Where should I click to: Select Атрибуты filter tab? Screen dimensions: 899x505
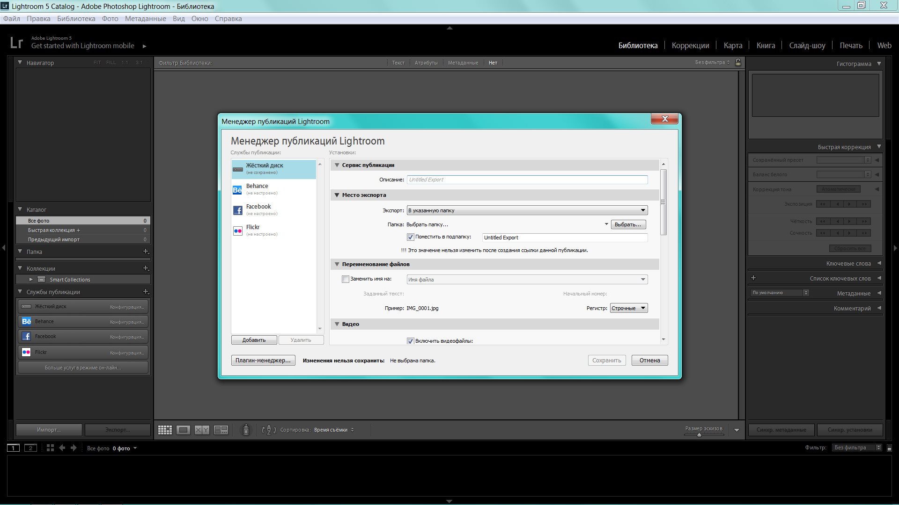pos(426,63)
